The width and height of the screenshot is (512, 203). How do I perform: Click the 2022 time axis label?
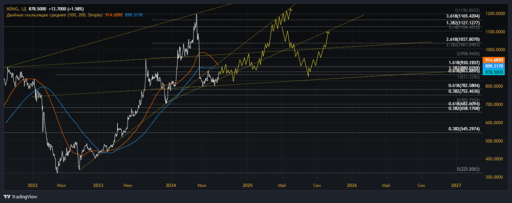pos(33,186)
